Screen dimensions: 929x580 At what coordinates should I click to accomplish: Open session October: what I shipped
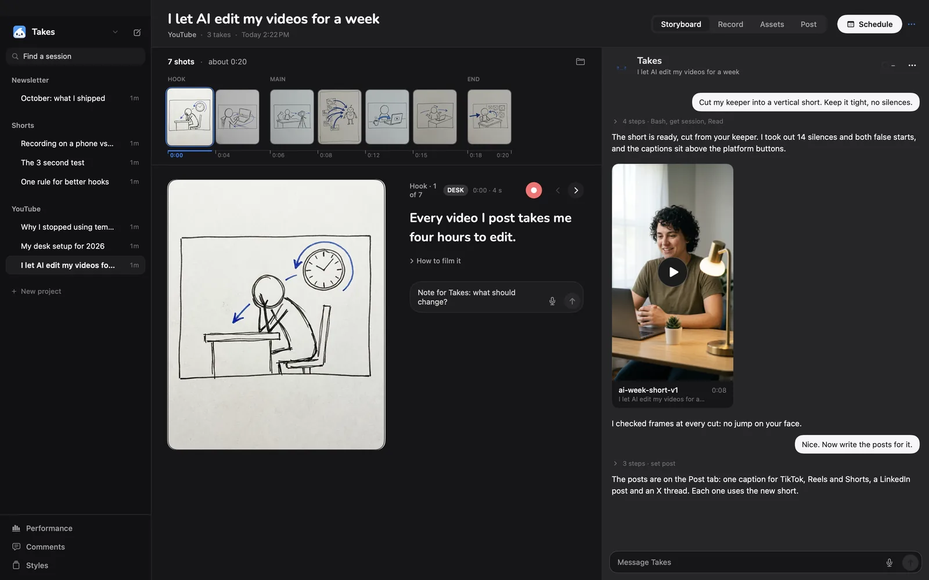click(x=75, y=98)
